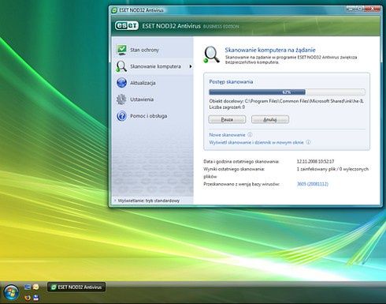Click the info icon after Wyświetl skanowanie i dziennik
Viewport: 386px width, 304px height.
pos(308,142)
